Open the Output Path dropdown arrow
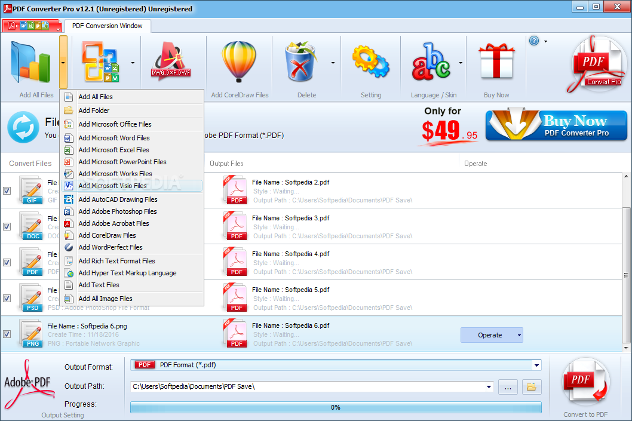The width and height of the screenshot is (632, 421). click(489, 387)
